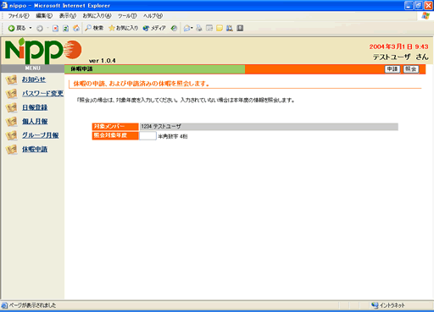The width and height of the screenshot is (434, 312).
Task: Click the icon beside パスワード変更
Action: [x=12, y=94]
